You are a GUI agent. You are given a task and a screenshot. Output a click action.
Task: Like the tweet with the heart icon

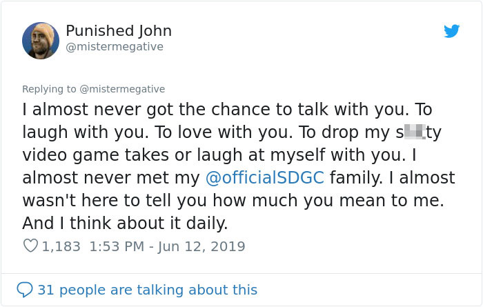[x=30, y=246]
